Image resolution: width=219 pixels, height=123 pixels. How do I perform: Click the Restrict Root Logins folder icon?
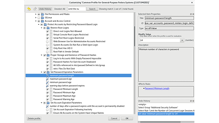(48, 28)
